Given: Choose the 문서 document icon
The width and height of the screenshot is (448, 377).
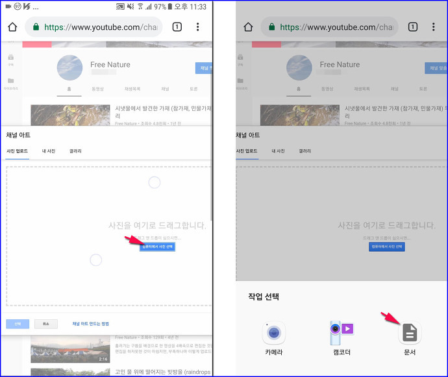Looking at the screenshot, I should pos(410,333).
